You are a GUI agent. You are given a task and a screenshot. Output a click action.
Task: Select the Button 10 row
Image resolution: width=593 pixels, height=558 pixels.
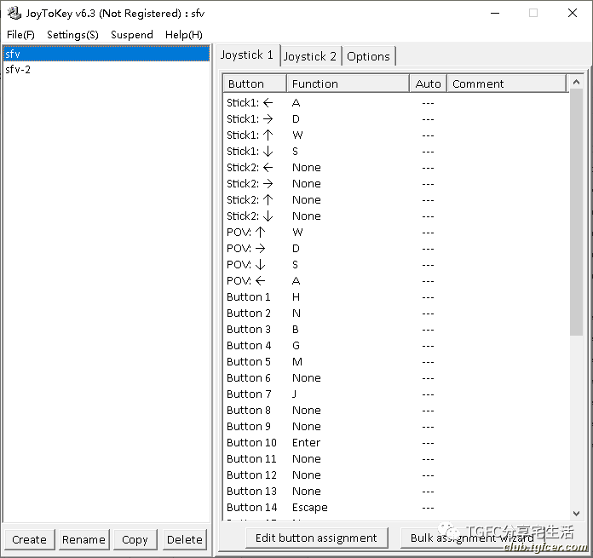point(396,443)
